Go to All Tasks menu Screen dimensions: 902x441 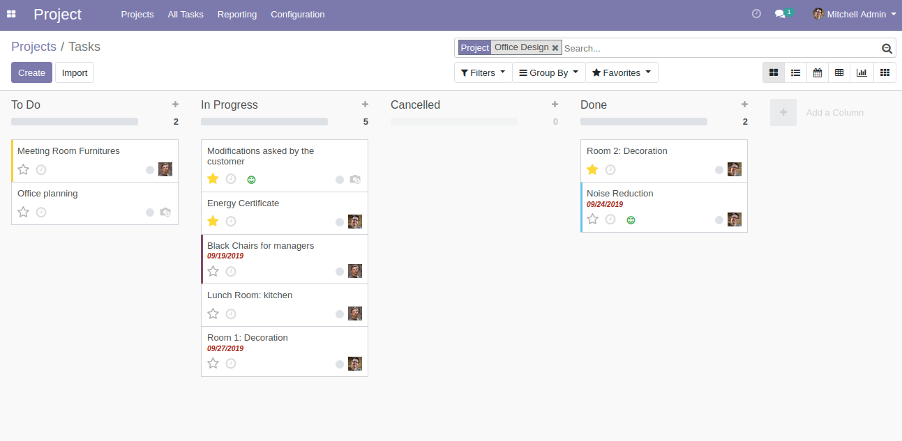coord(186,14)
